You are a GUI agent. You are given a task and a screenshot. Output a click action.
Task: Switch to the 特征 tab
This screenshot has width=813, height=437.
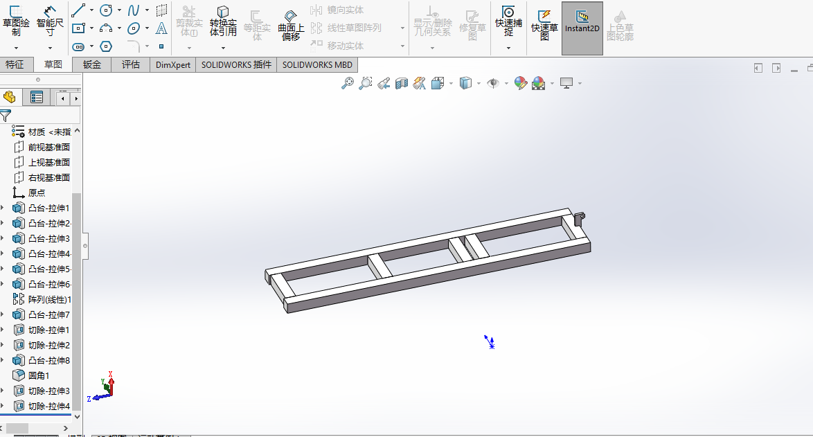click(x=15, y=65)
